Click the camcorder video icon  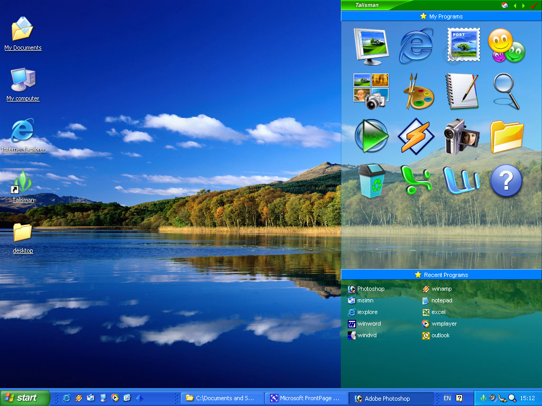coord(462,136)
